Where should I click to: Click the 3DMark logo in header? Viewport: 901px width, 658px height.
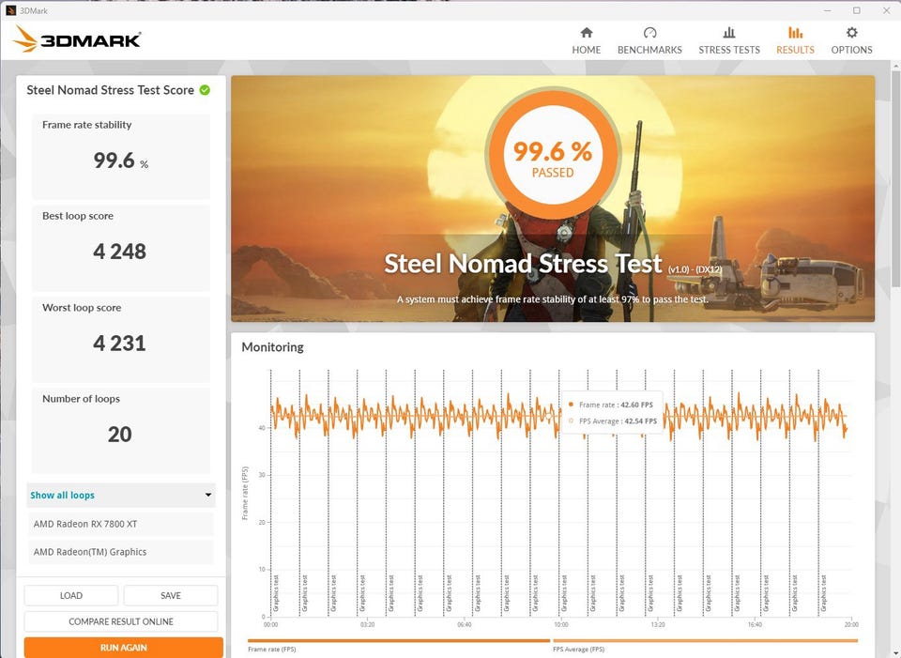(x=76, y=39)
